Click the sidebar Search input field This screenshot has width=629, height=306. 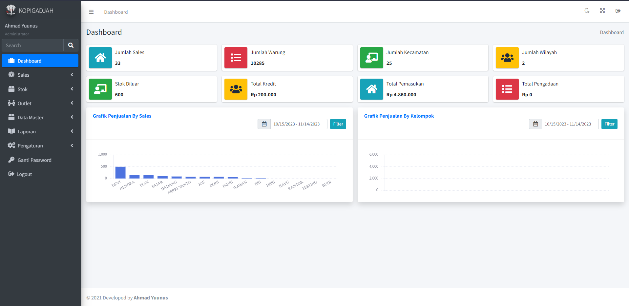pos(32,45)
